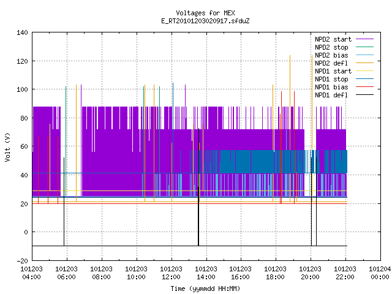
Task: Click the NPD1 start legend label
Action: tap(333, 71)
